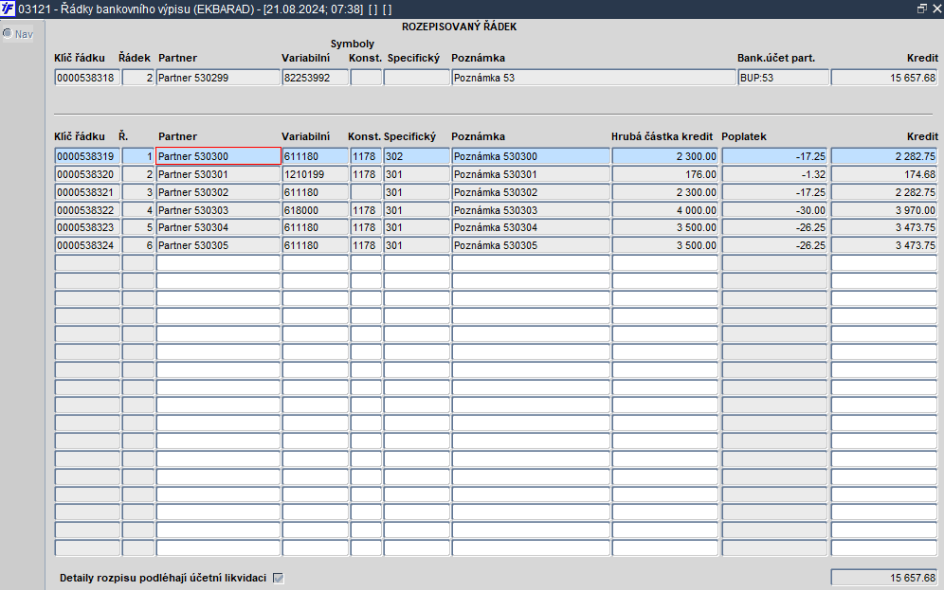
Task: Select row key 0000538320
Action: pyautogui.click(x=87, y=174)
